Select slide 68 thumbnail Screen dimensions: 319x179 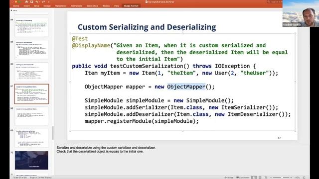[x=31, y=116]
